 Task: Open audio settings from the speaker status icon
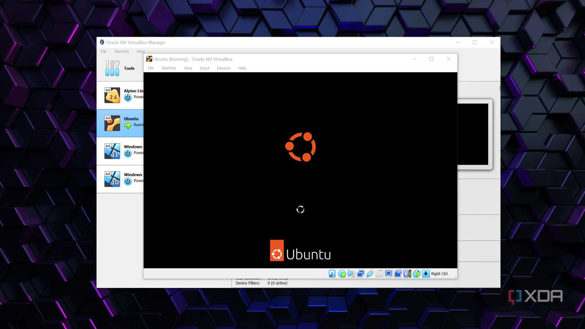pos(351,274)
